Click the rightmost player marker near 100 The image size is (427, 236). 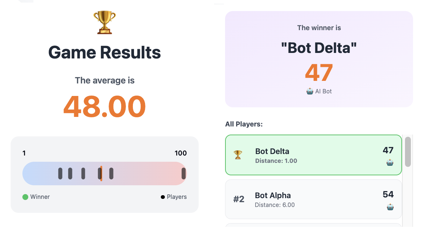(x=184, y=174)
